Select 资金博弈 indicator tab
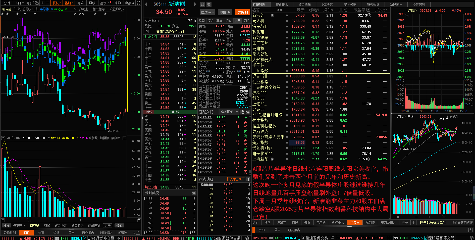The width and height of the screenshot is (475, 240). pyautogui.click(x=61, y=225)
